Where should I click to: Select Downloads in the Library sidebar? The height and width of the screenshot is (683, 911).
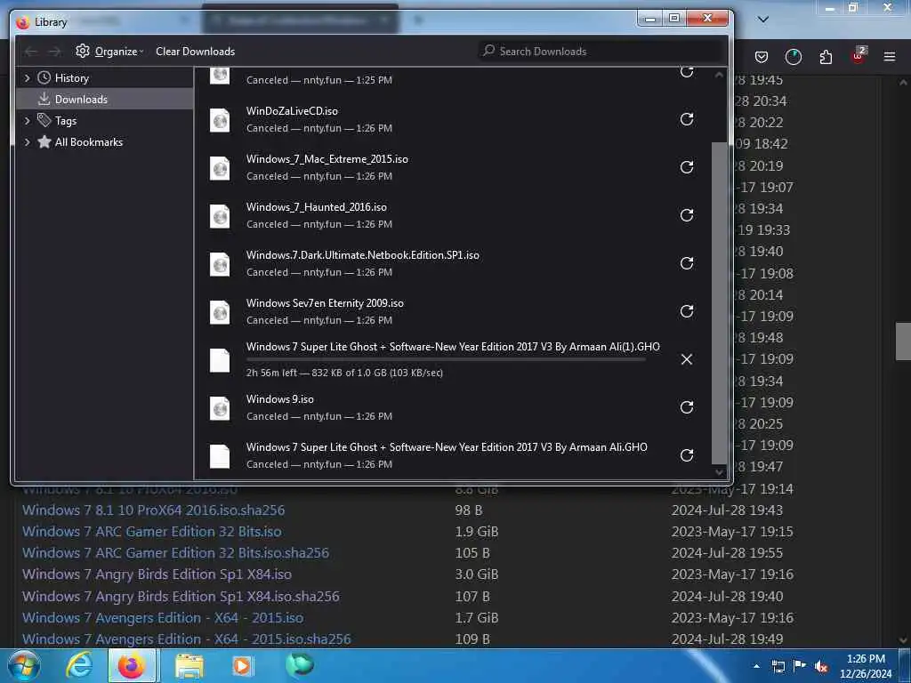click(x=105, y=100)
